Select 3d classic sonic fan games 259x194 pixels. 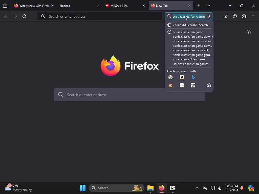point(189,64)
